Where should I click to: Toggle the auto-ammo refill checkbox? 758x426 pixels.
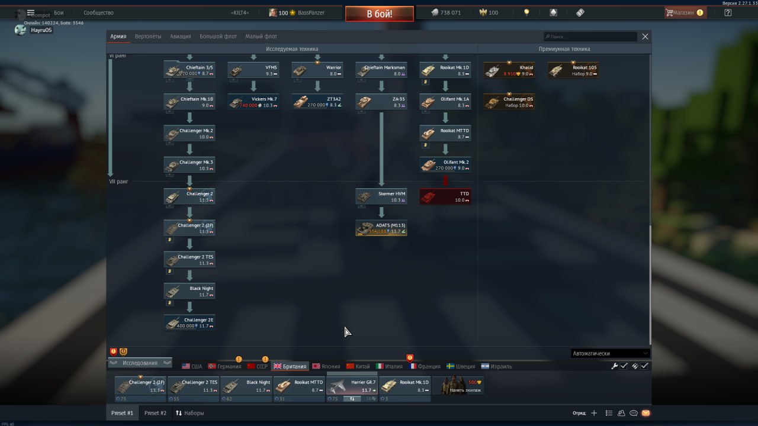644,366
